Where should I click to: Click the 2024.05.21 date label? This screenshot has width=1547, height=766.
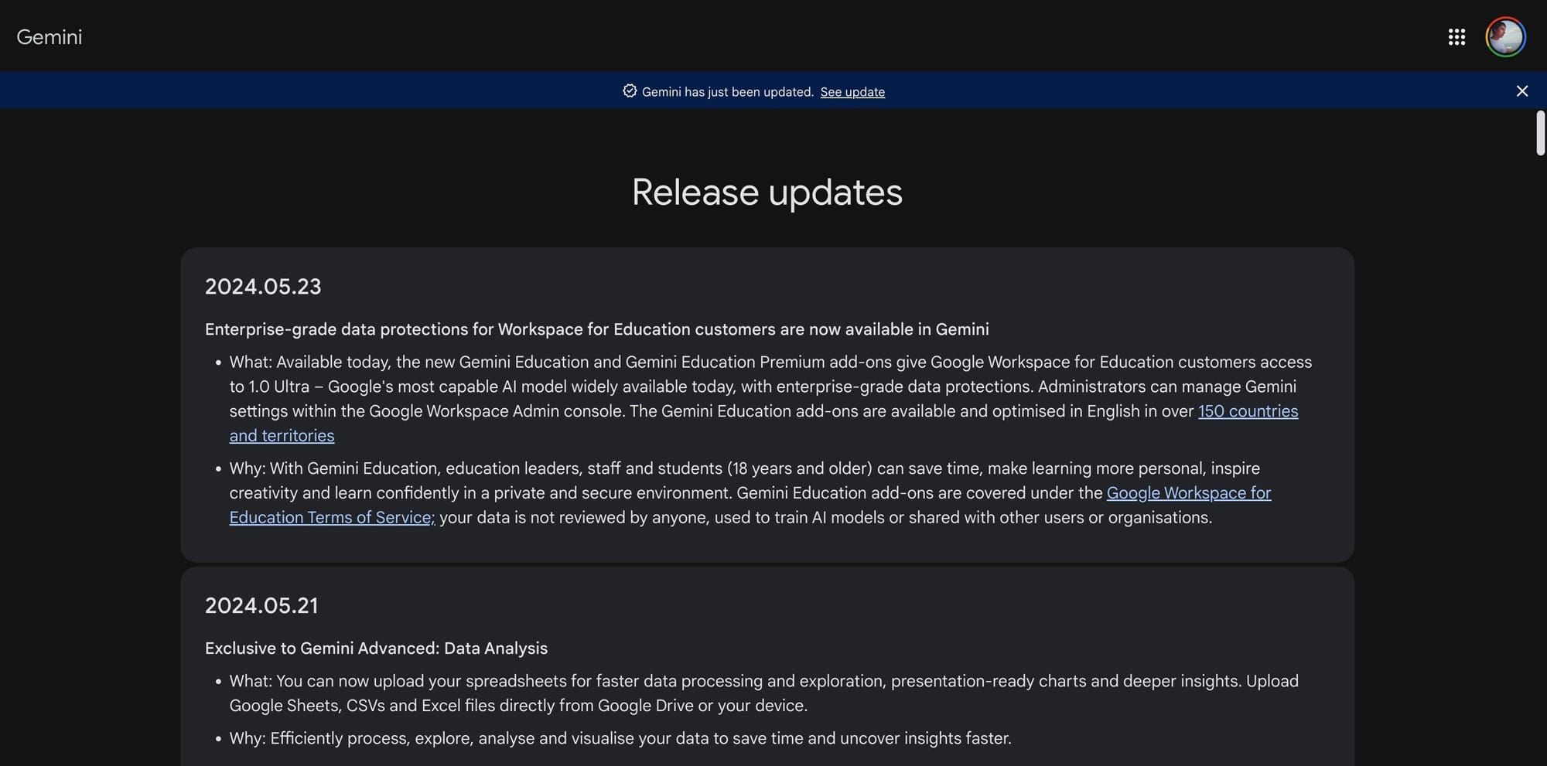pos(261,605)
